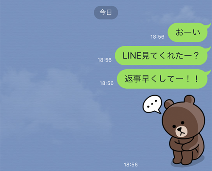Viewport: 212px width, 171px height.
Task: Tap the Brown bear sticker
Action: tap(174, 130)
